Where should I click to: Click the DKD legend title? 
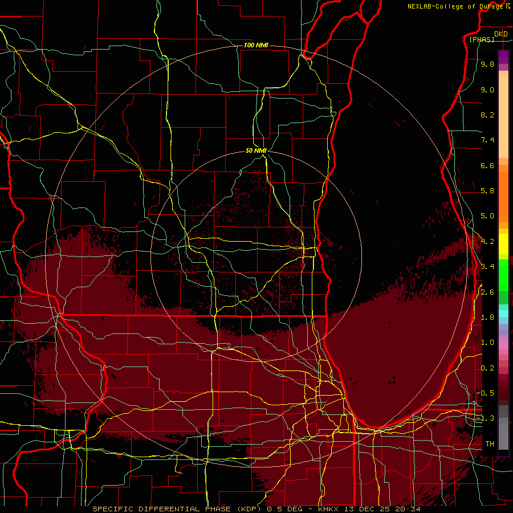(x=501, y=34)
